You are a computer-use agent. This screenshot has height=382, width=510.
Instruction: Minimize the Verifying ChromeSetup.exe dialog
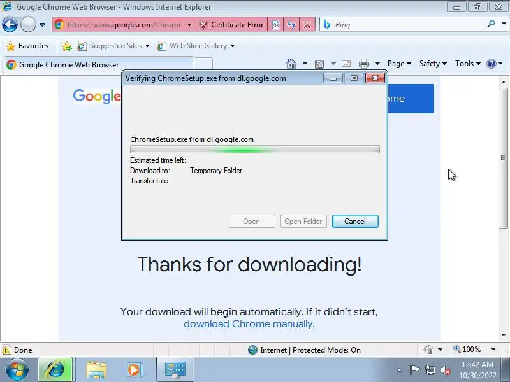(x=333, y=78)
